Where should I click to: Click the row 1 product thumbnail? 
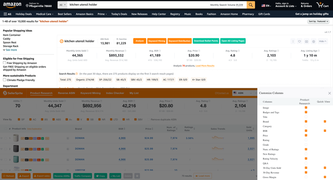point(16,138)
